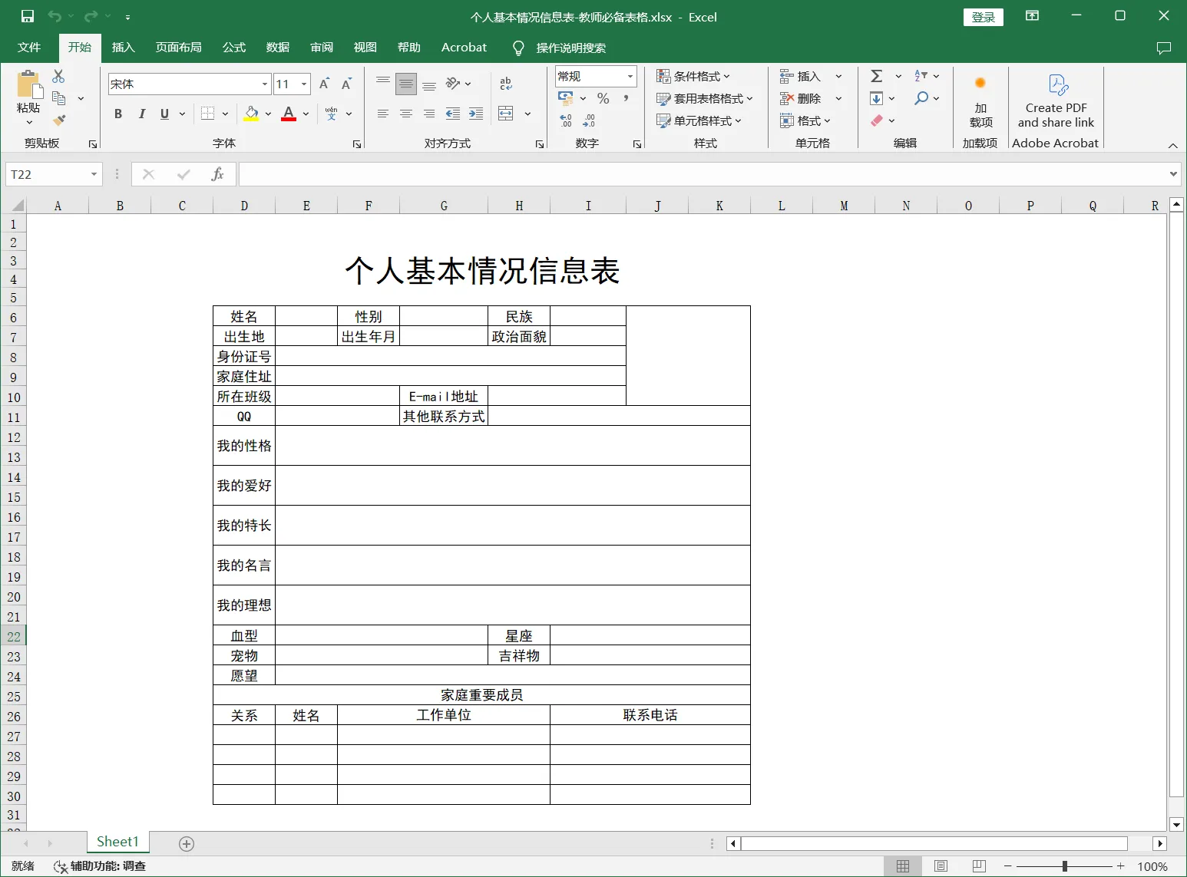Click the zoom slider handle
The width and height of the screenshot is (1187, 877).
1064,866
